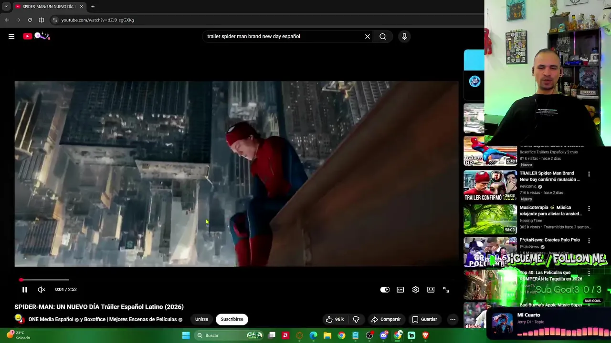Open Discord from the taskbar
611x343 pixels.
383,335
